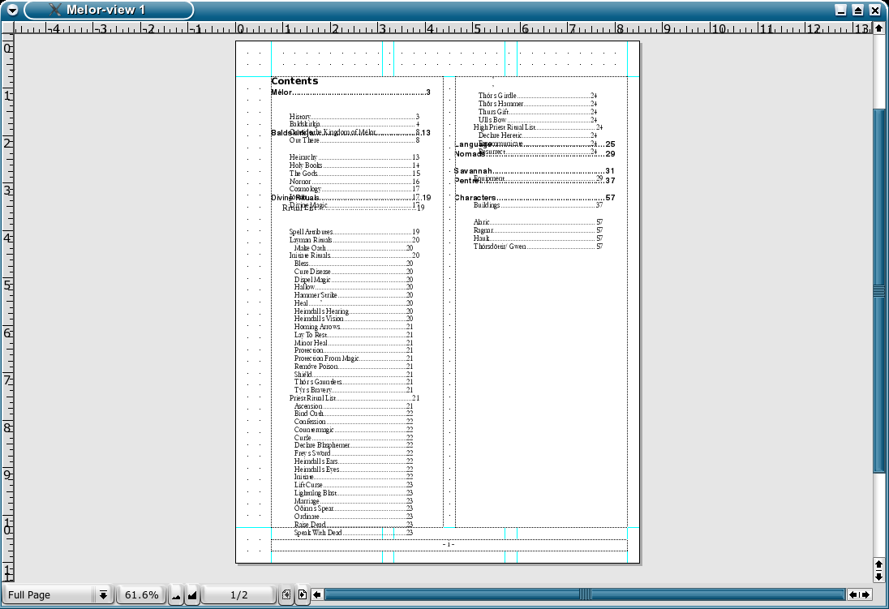Click the horizontal scrollbar thumb

[584, 595]
